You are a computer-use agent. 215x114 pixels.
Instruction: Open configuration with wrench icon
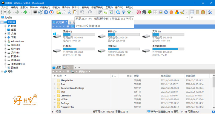click(210, 12)
